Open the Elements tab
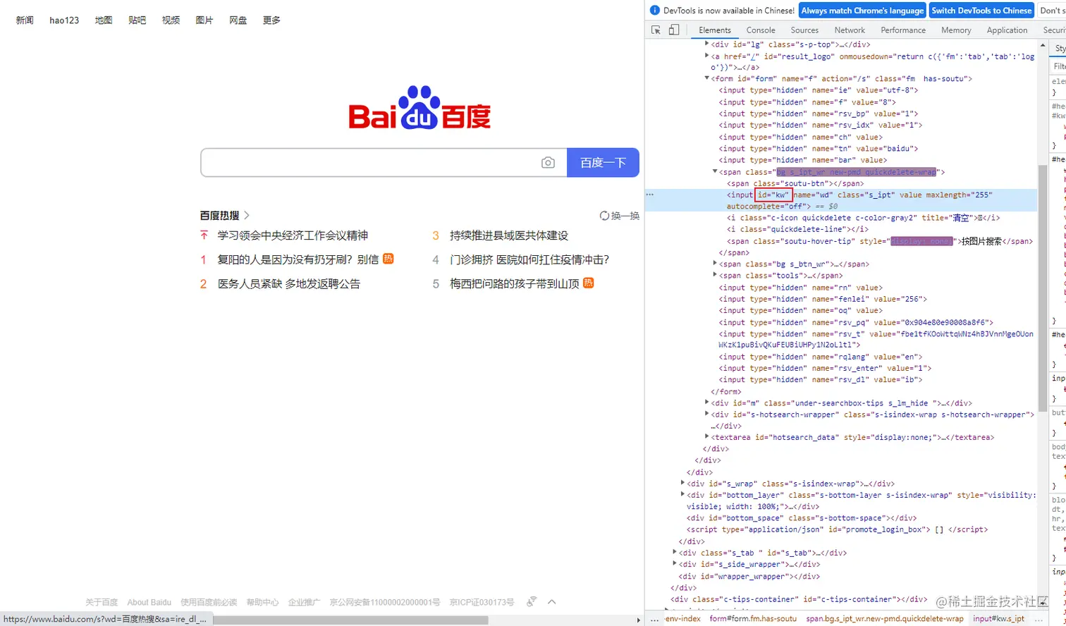The image size is (1066, 626). (x=715, y=30)
